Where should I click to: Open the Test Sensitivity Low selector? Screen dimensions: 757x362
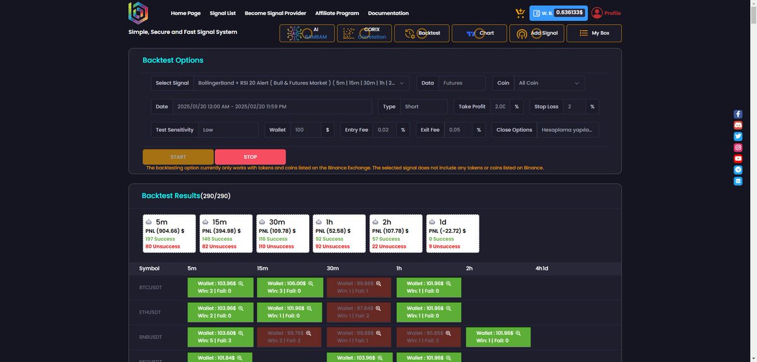[x=228, y=130]
